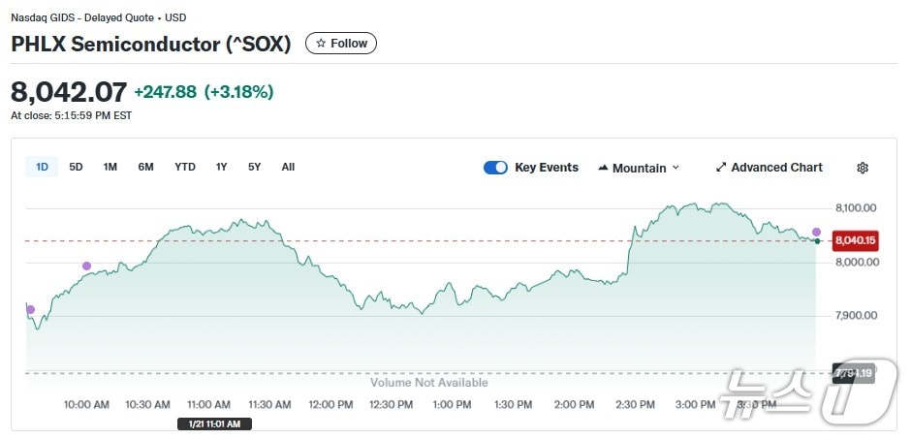This screenshot has height=438, width=911.
Task: Select the 1M time range
Action: 110,167
